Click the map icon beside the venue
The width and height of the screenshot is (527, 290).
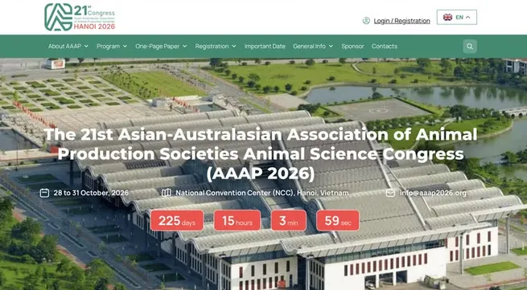[x=167, y=193]
